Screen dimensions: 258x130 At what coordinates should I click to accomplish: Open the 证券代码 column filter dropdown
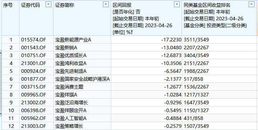(x=48, y=5)
